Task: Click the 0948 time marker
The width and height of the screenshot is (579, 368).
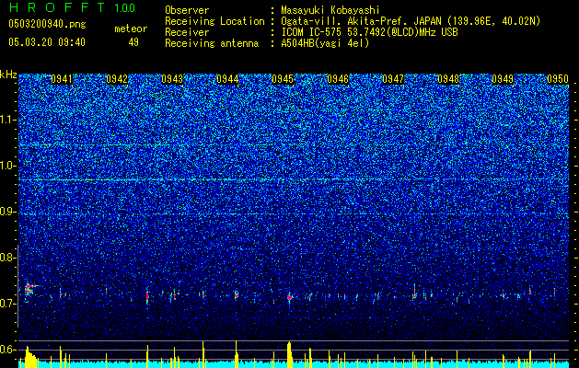Action: pos(448,79)
